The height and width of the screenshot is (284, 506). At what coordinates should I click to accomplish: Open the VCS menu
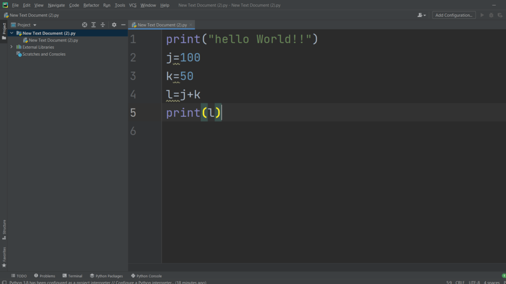click(x=132, y=5)
